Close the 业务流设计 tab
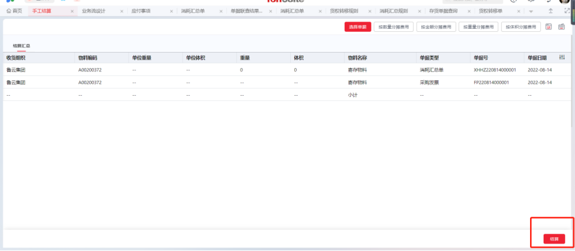Screen dimensions: 575x251 (x=122, y=11)
